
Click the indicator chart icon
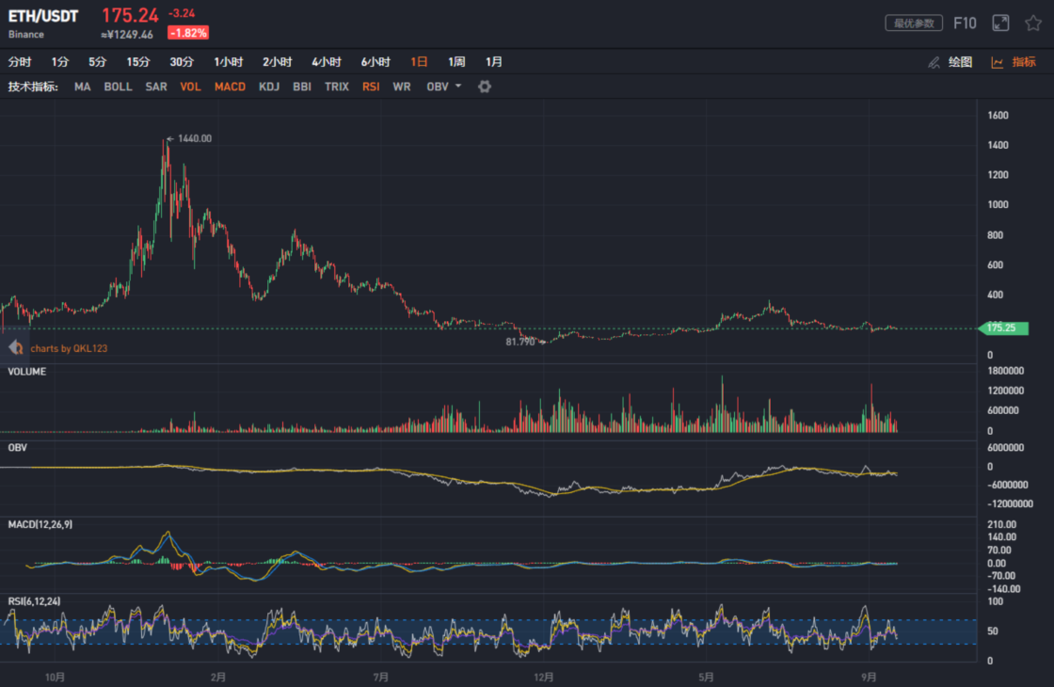pyautogui.click(x=998, y=62)
